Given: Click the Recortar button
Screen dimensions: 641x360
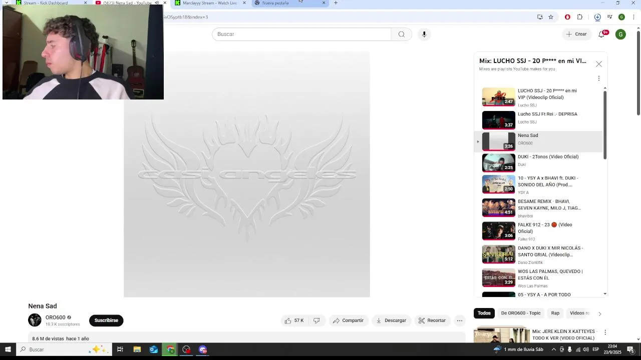Looking at the screenshot, I should [x=432, y=320].
